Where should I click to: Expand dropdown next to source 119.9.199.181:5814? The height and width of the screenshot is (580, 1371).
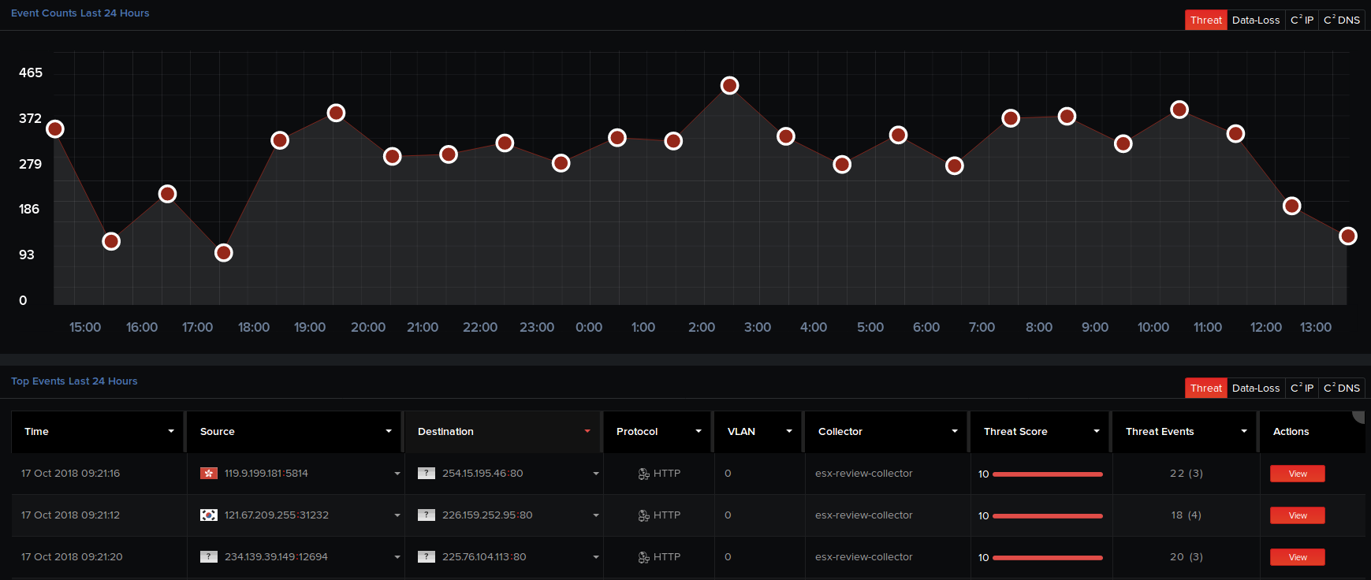tap(397, 474)
